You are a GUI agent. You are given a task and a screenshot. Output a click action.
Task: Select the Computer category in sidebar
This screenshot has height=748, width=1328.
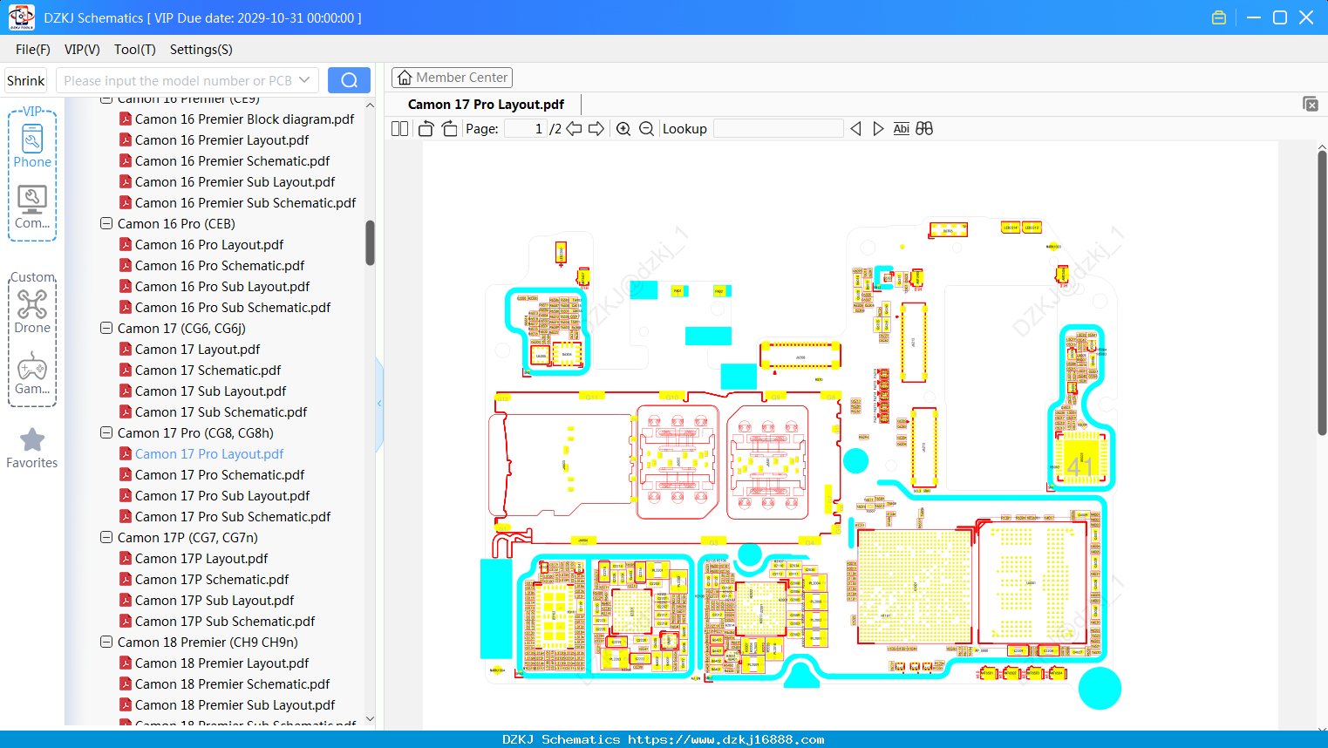click(x=32, y=207)
